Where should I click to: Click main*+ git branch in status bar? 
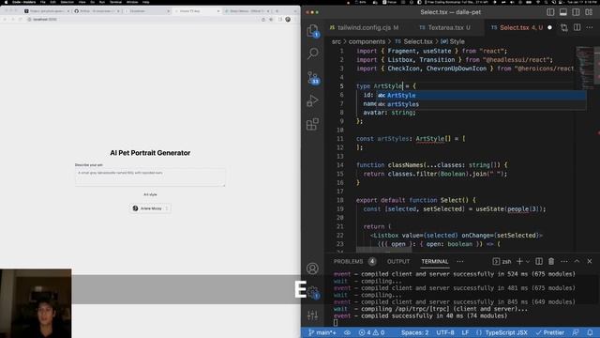click(x=322, y=332)
